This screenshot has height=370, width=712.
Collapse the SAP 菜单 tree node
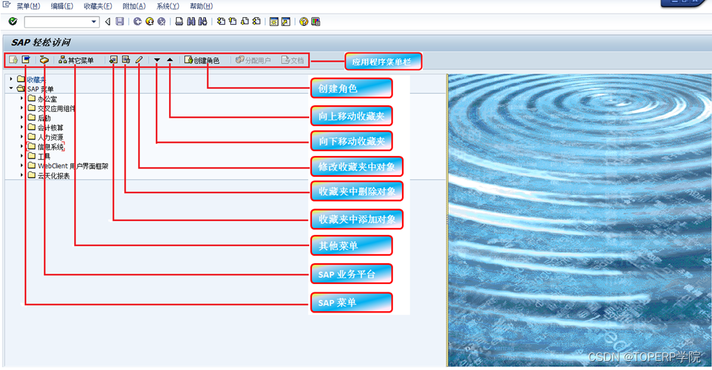pos(11,89)
